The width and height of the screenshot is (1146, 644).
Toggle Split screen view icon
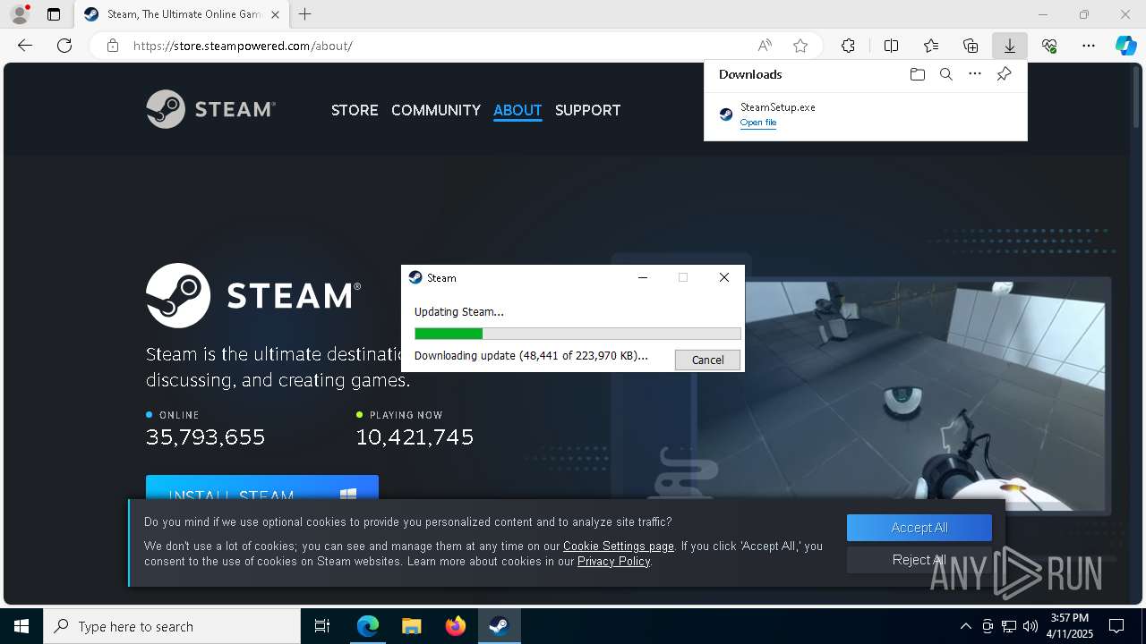891,46
